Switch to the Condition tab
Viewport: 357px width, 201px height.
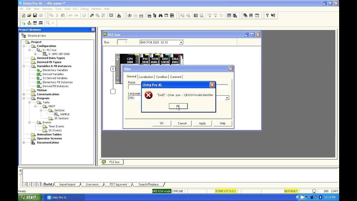[x=161, y=77]
